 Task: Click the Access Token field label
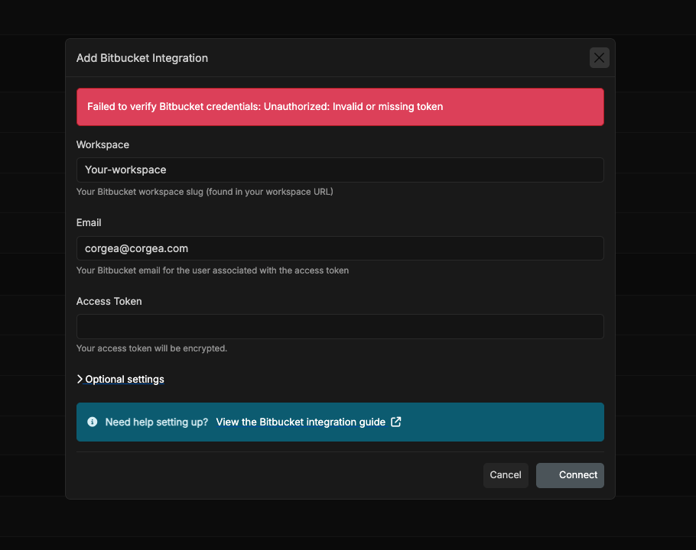point(109,302)
